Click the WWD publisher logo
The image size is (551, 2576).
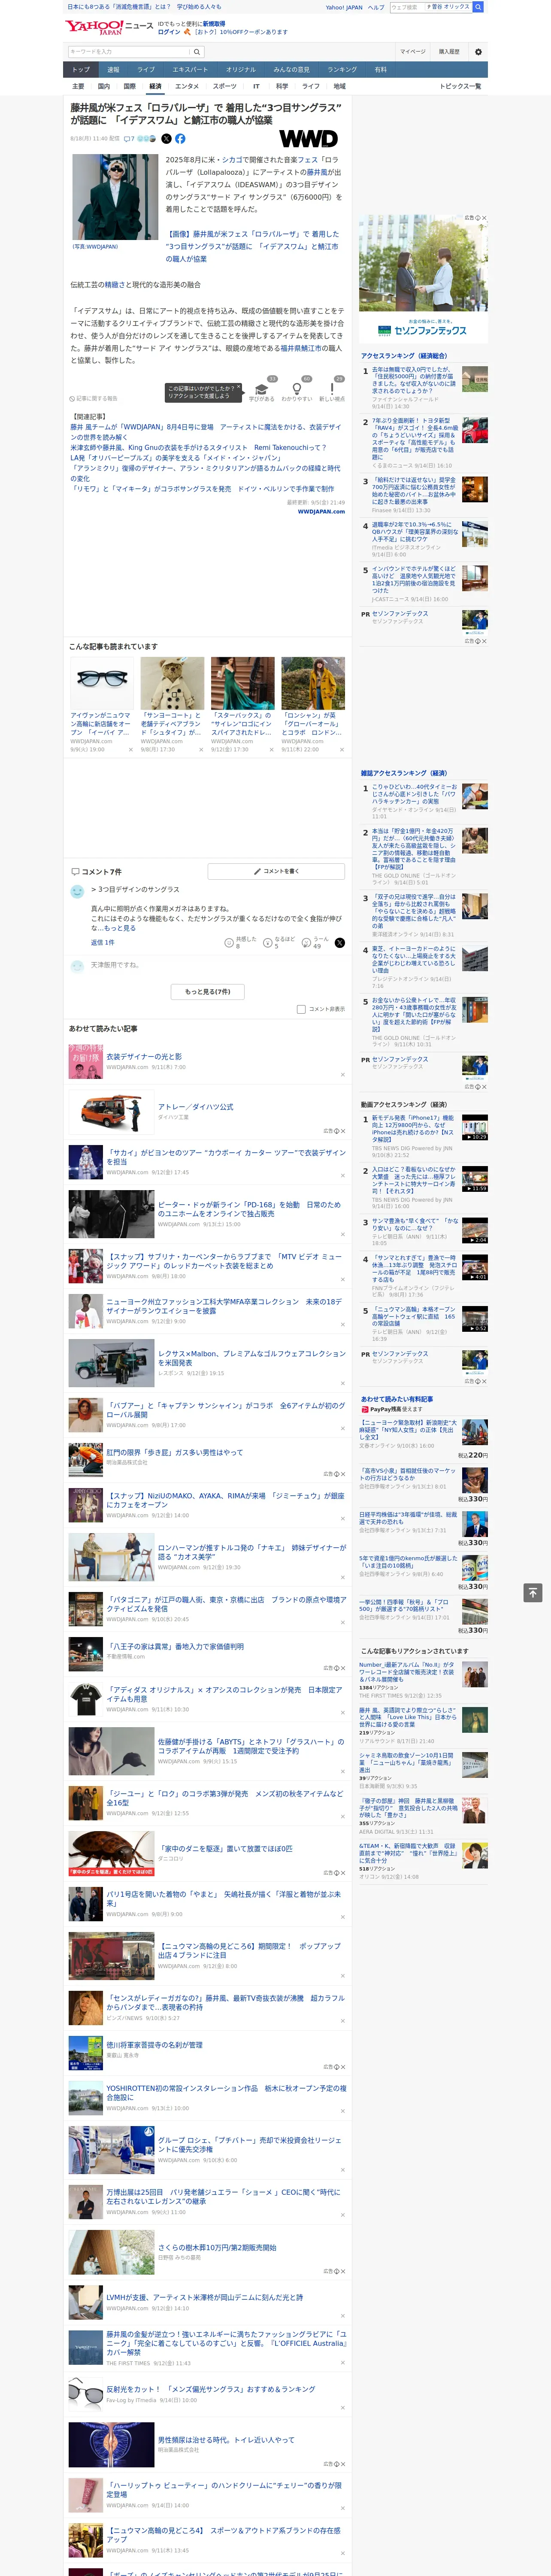[x=308, y=138]
